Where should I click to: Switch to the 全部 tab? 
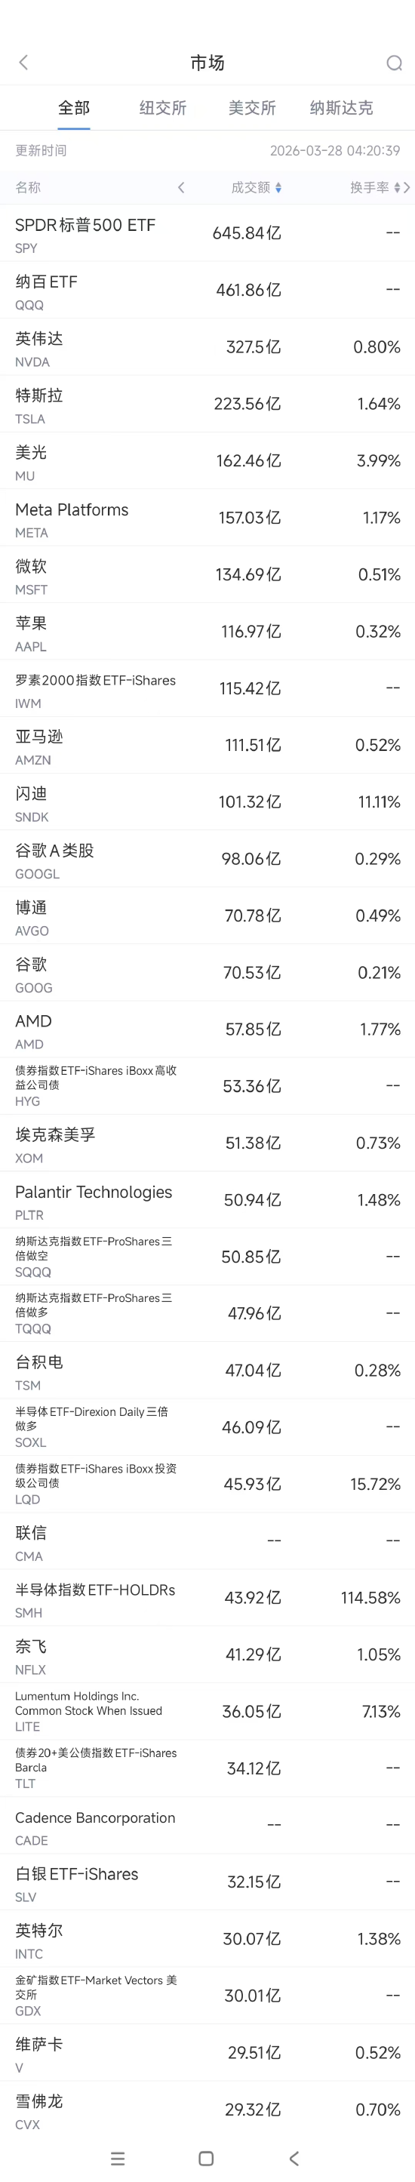click(x=74, y=108)
